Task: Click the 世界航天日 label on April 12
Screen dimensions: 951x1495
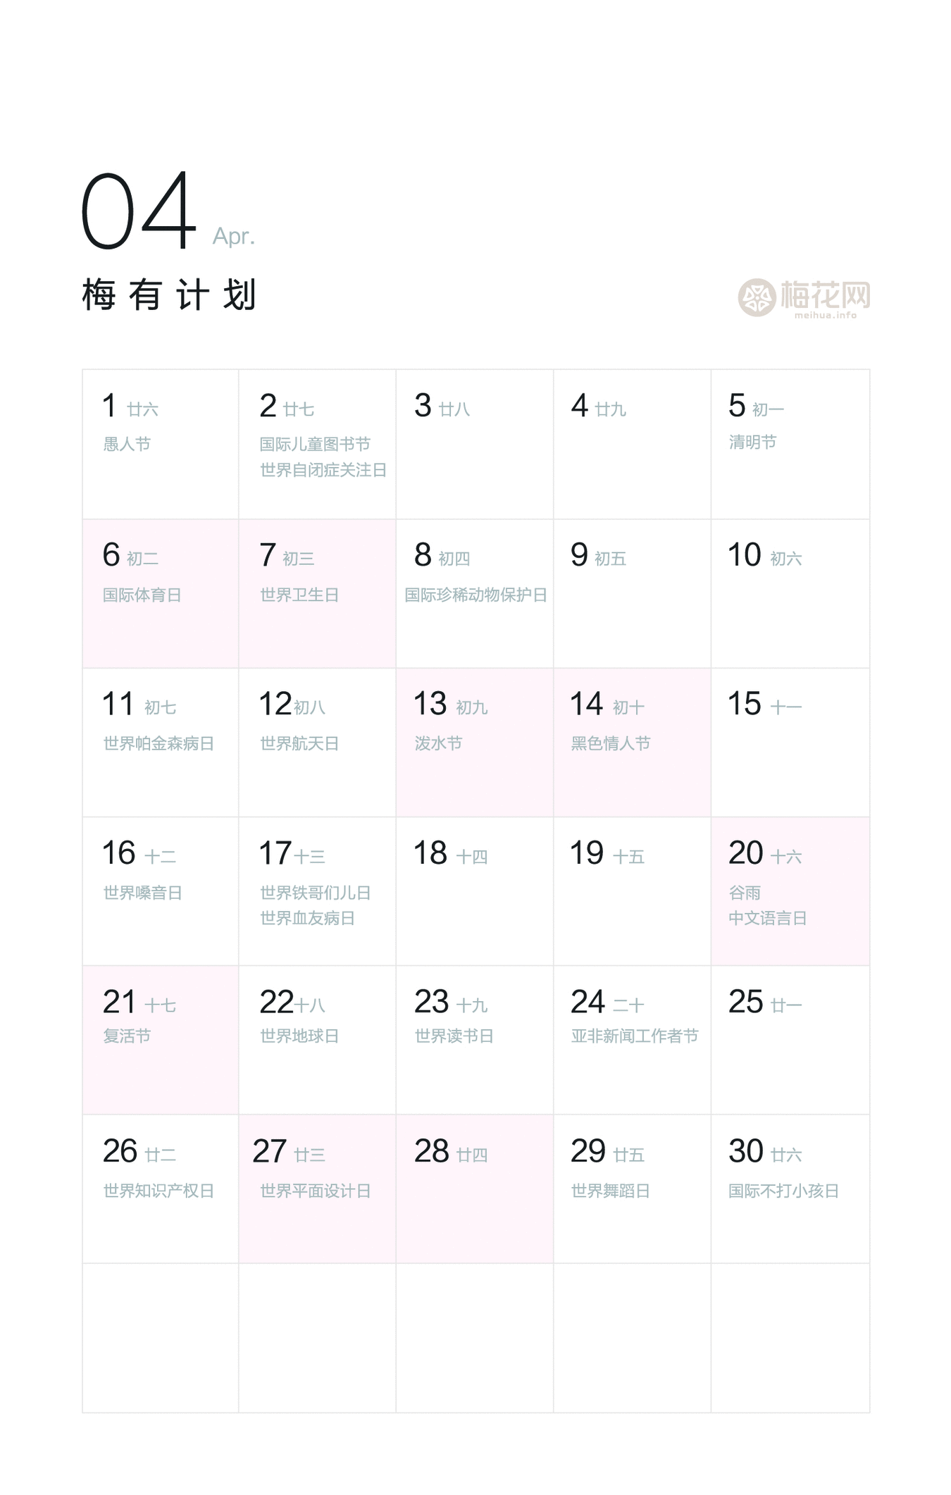Action: (x=299, y=744)
